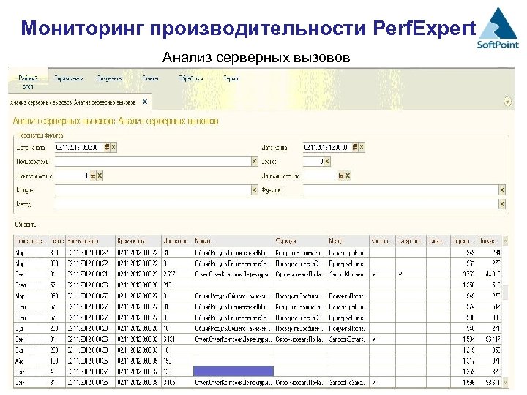The image size is (527, 395).
Task: Toggle the checkmark in the 3105 row
Action: (x=374, y=383)
